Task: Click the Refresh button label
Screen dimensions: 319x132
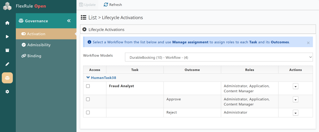Action: (116, 5)
